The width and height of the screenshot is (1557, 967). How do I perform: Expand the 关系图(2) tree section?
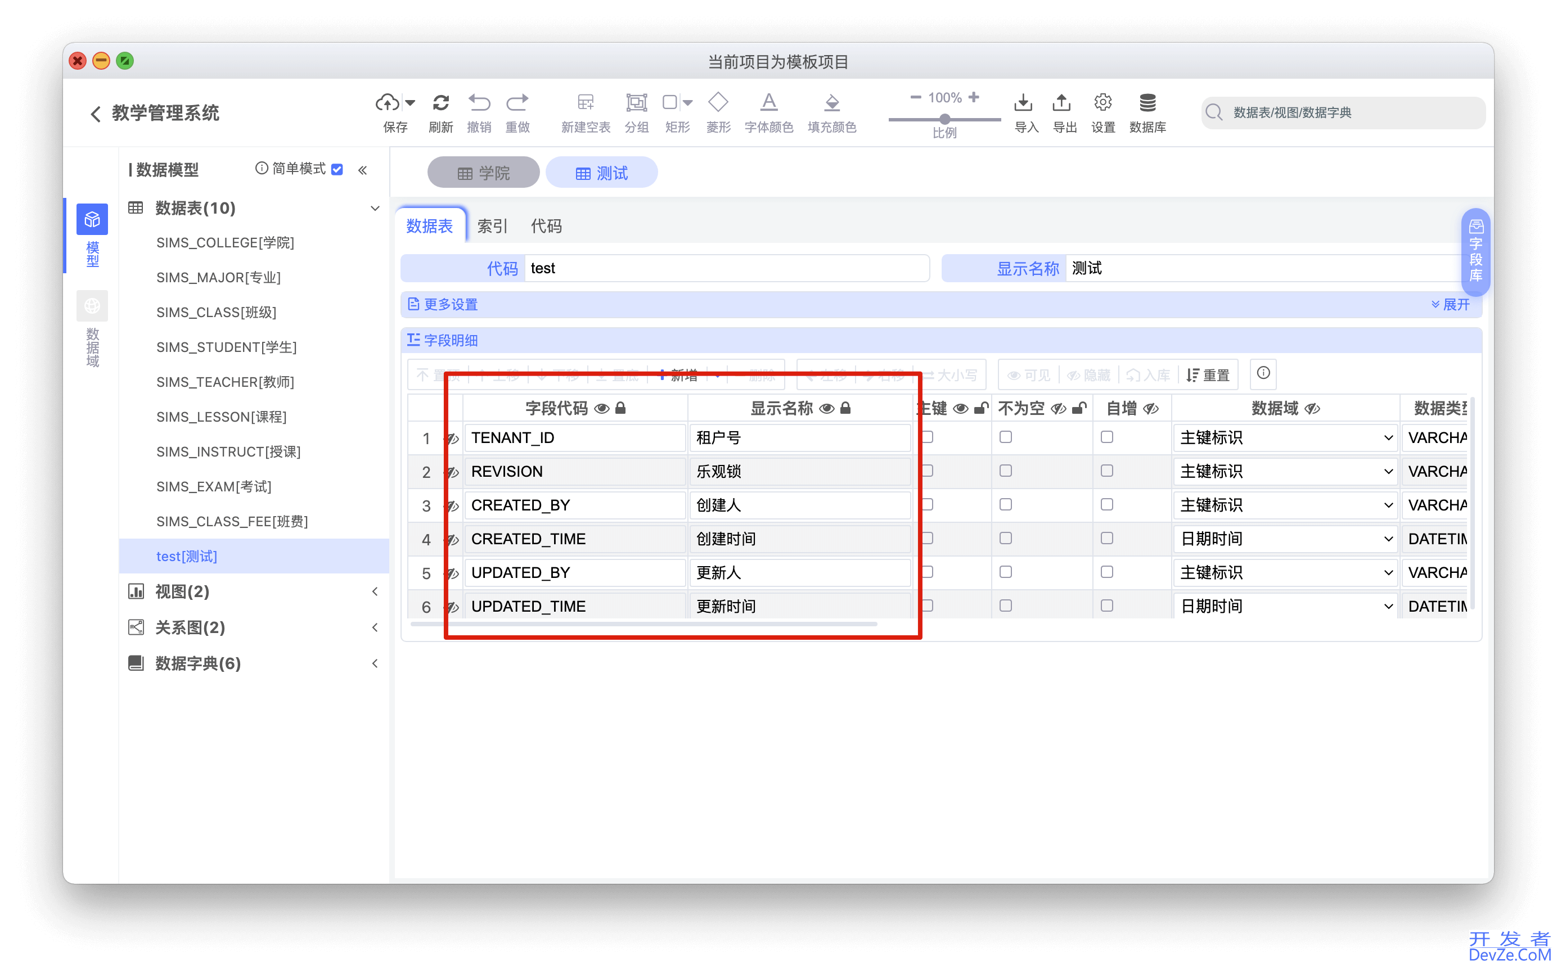[375, 627]
